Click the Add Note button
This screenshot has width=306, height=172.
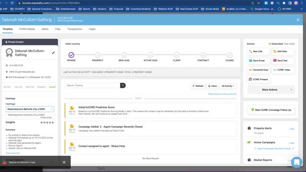283,51
